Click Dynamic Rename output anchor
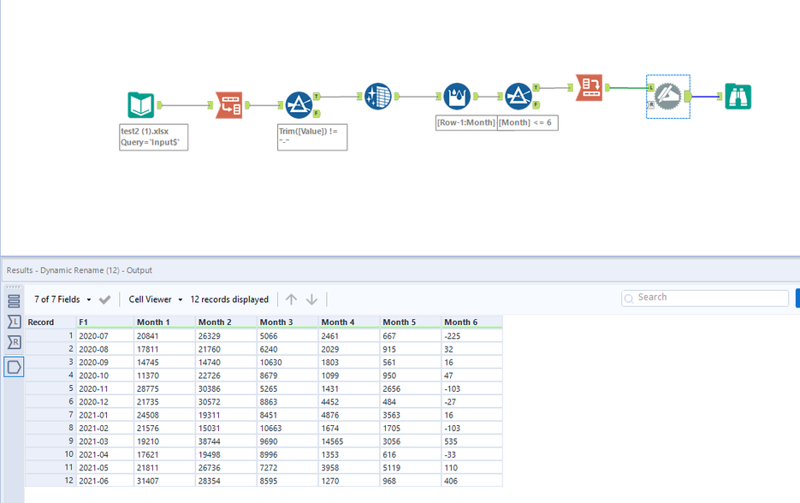Viewport: 800px width, 503px height. tap(688, 97)
